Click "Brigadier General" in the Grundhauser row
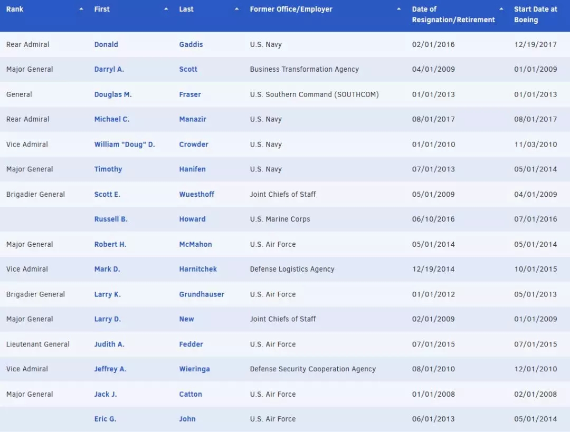The width and height of the screenshot is (570, 432). point(36,294)
